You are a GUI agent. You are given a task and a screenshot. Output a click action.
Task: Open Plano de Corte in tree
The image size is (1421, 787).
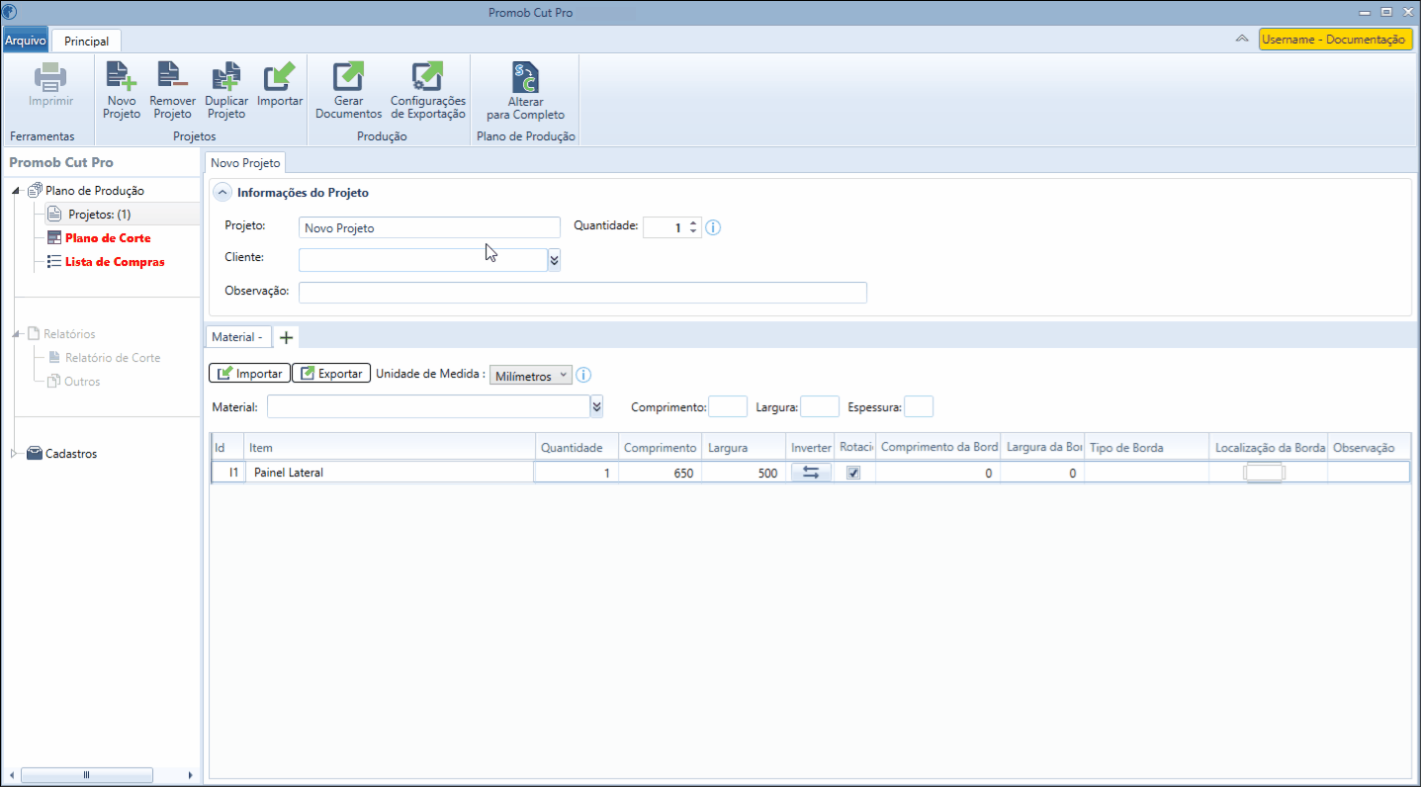108,238
